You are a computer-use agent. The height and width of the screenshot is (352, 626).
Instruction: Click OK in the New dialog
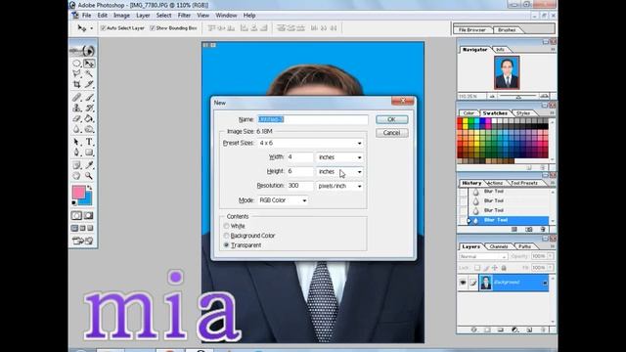(x=391, y=119)
